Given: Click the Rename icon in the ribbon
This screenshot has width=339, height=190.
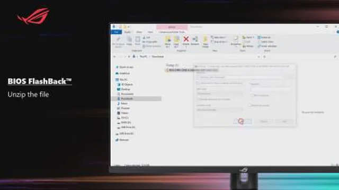Looking at the screenshot, I should (x=195, y=39).
